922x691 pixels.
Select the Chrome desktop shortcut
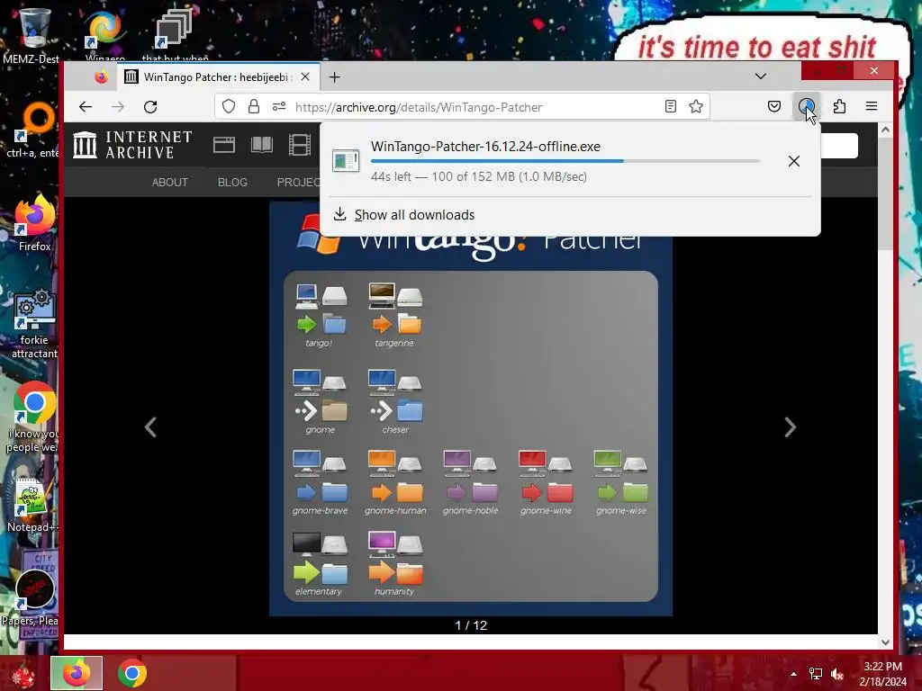(33, 417)
